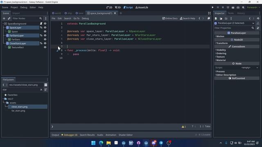Image resolution: width=262 pixels, height=147 pixels.
Task: Run the current scene
Action: tap(233, 7)
